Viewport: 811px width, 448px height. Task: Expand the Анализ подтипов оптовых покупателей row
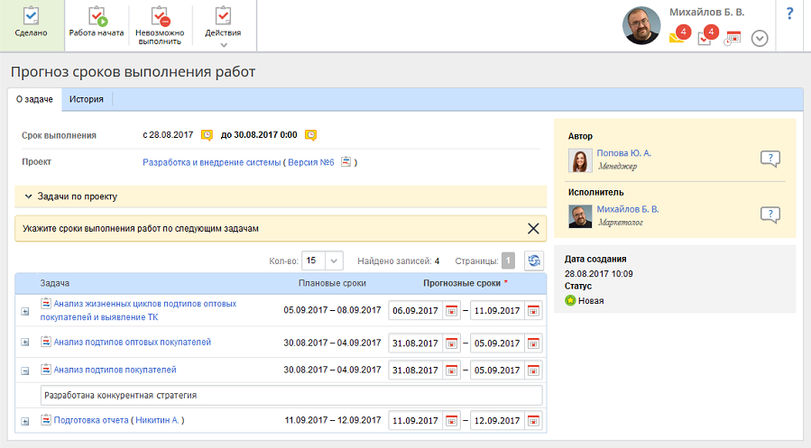coord(25,343)
